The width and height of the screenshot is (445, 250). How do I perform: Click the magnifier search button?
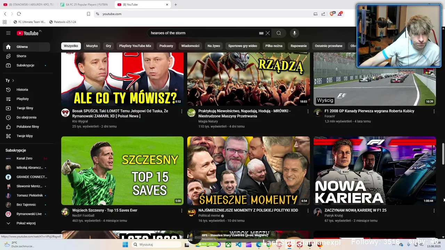[x=279, y=33]
